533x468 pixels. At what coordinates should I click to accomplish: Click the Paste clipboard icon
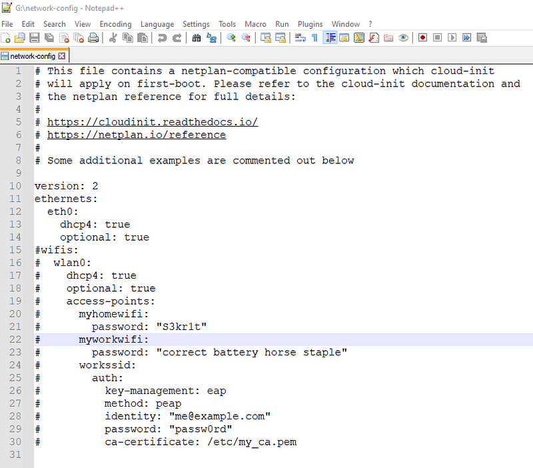tap(143, 38)
